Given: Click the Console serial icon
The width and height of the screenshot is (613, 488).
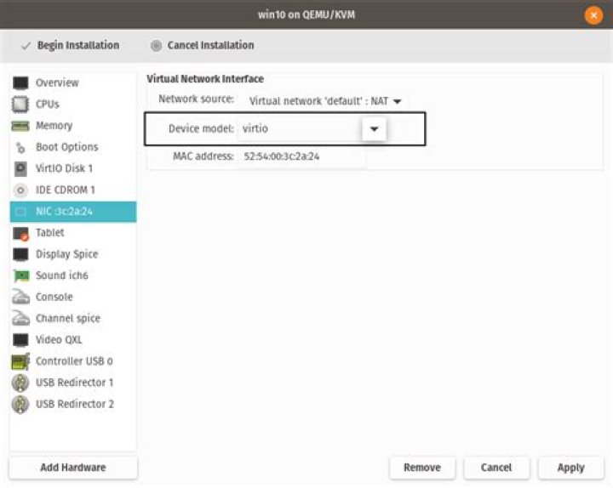Looking at the screenshot, I should click(x=20, y=297).
